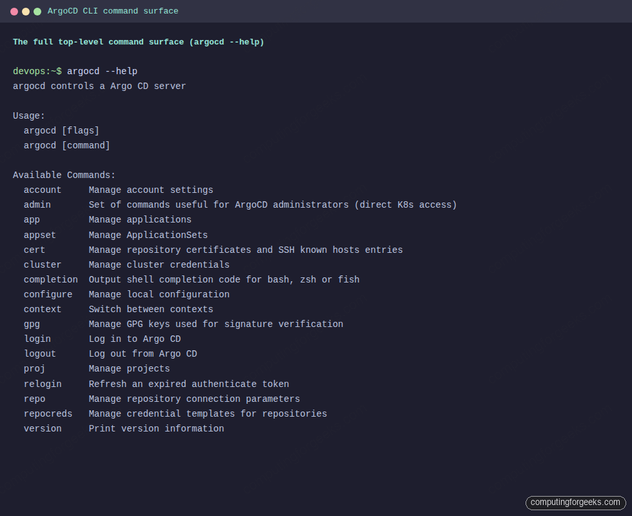The height and width of the screenshot is (516, 632).
Task: Click the 'admin' command name
Action: click(x=37, y=205)
